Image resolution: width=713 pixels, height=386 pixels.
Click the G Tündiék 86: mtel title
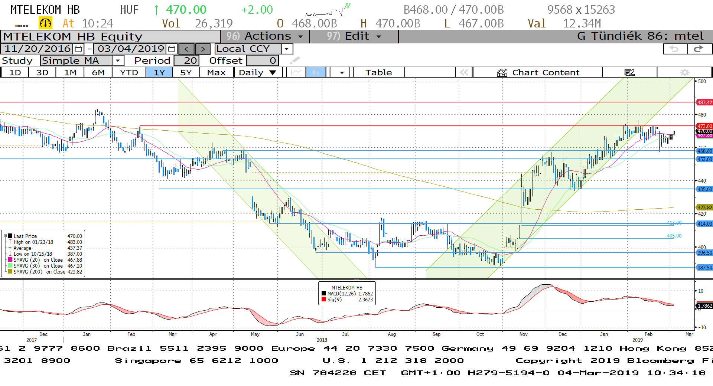[640, 36]
